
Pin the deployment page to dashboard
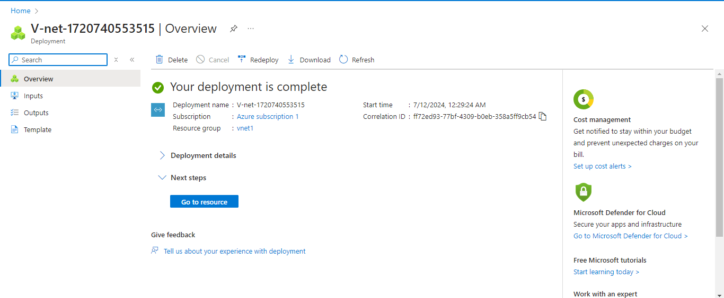coord(233,29)
